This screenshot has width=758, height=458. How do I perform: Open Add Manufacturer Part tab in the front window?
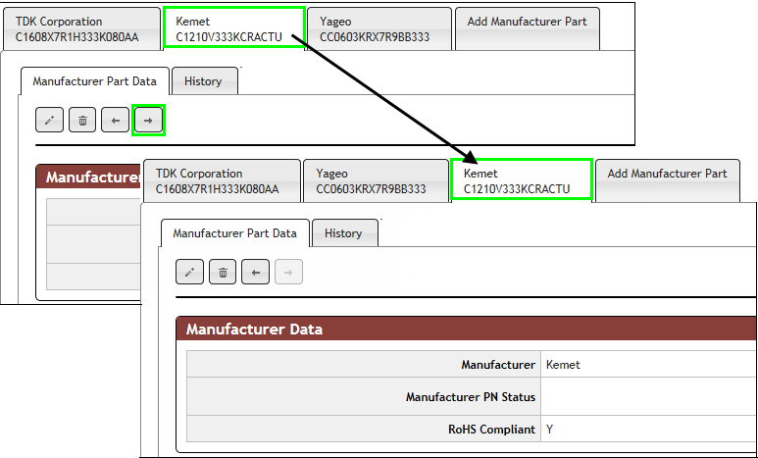668,180
